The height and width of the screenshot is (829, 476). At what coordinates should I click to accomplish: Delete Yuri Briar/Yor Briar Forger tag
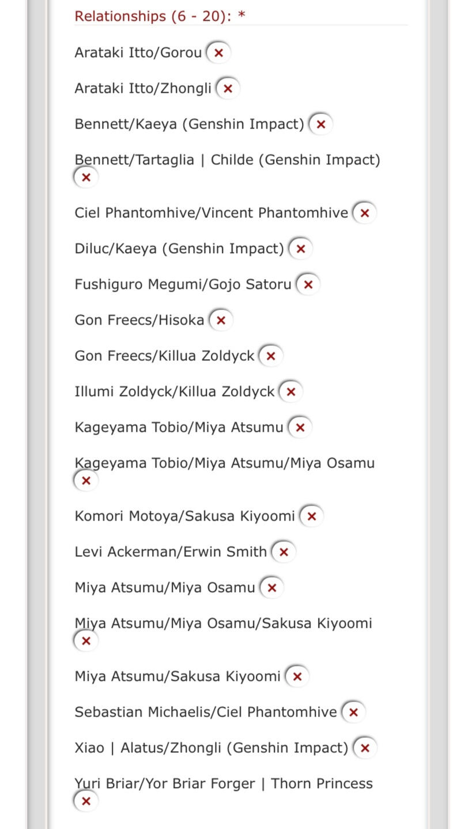pos(86,801)
